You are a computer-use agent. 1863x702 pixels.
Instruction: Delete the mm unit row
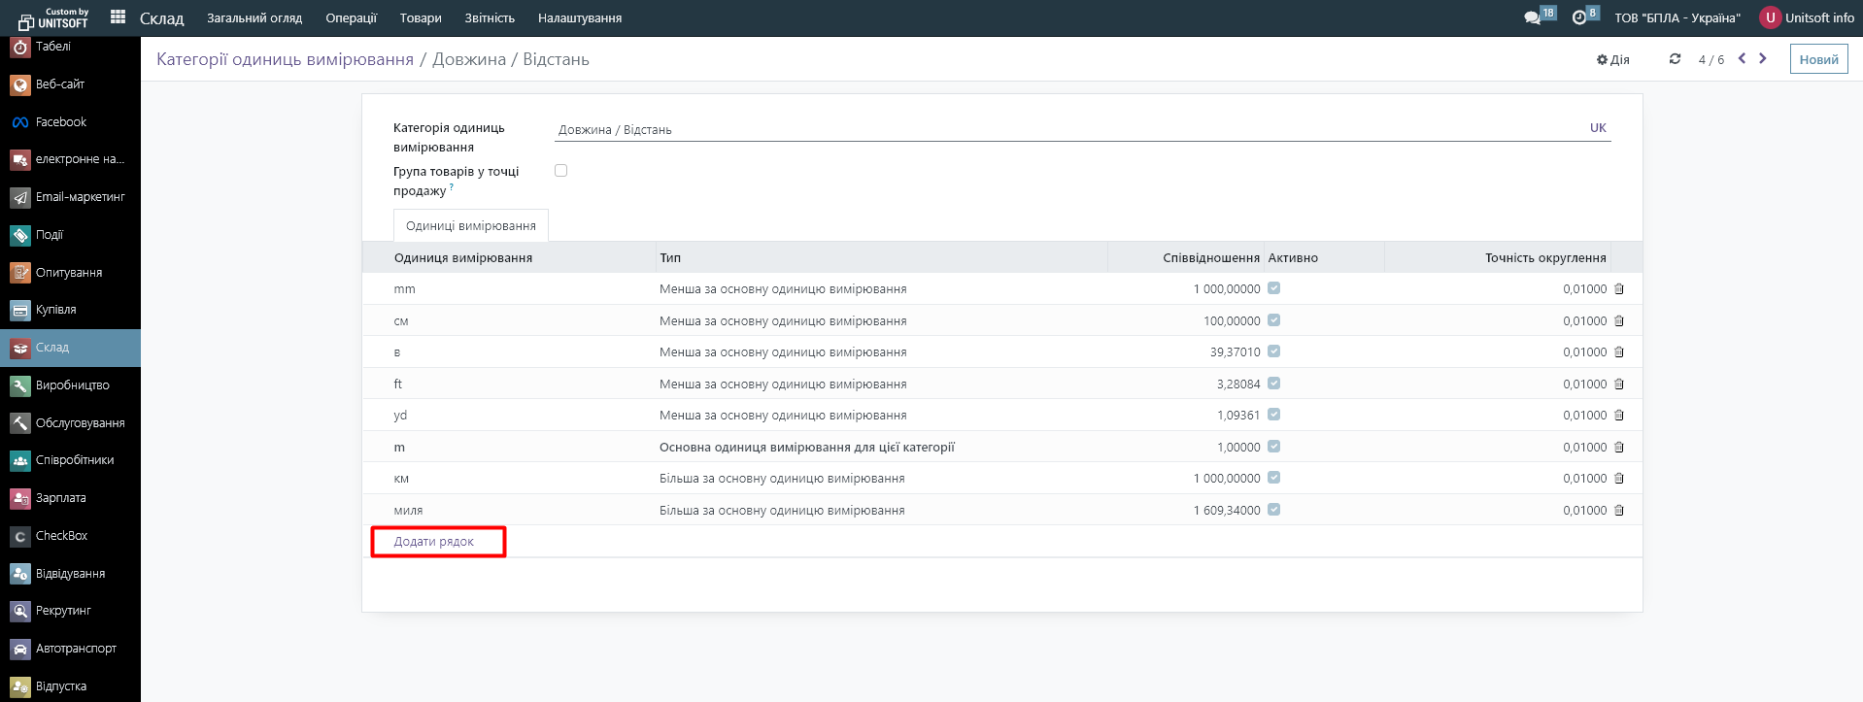(1619, 289)
